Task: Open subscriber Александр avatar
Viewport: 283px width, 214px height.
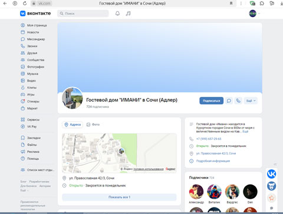Action: click(196, 192)
